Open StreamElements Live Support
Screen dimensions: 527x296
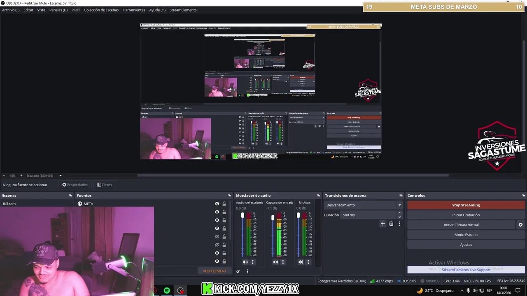(x=466, y=270)
